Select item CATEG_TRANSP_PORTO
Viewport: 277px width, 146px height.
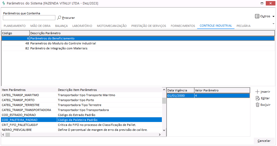point(29,100)
